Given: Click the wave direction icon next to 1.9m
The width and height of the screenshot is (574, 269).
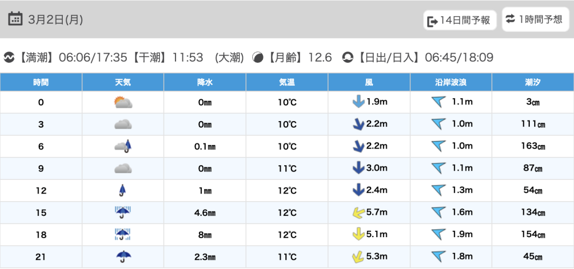Looking at the screenshot, I should (438, 235).
